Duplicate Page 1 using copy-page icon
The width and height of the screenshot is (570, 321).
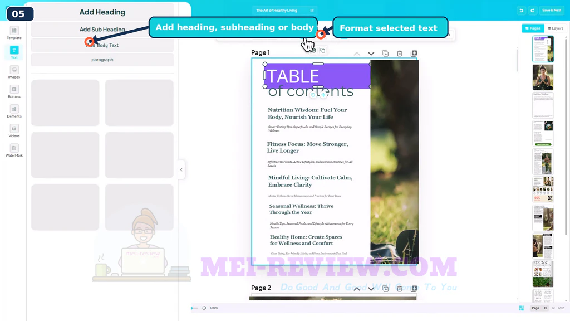click(x=385, y=53)
